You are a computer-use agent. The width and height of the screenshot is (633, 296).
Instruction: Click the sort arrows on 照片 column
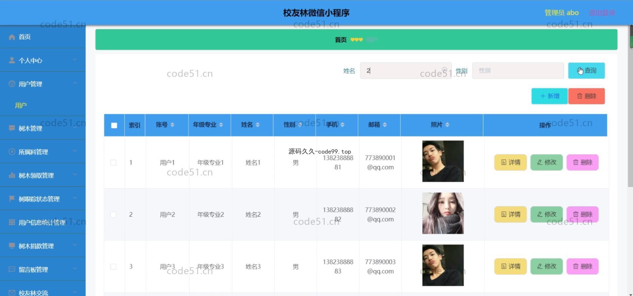tap(447, 125)
